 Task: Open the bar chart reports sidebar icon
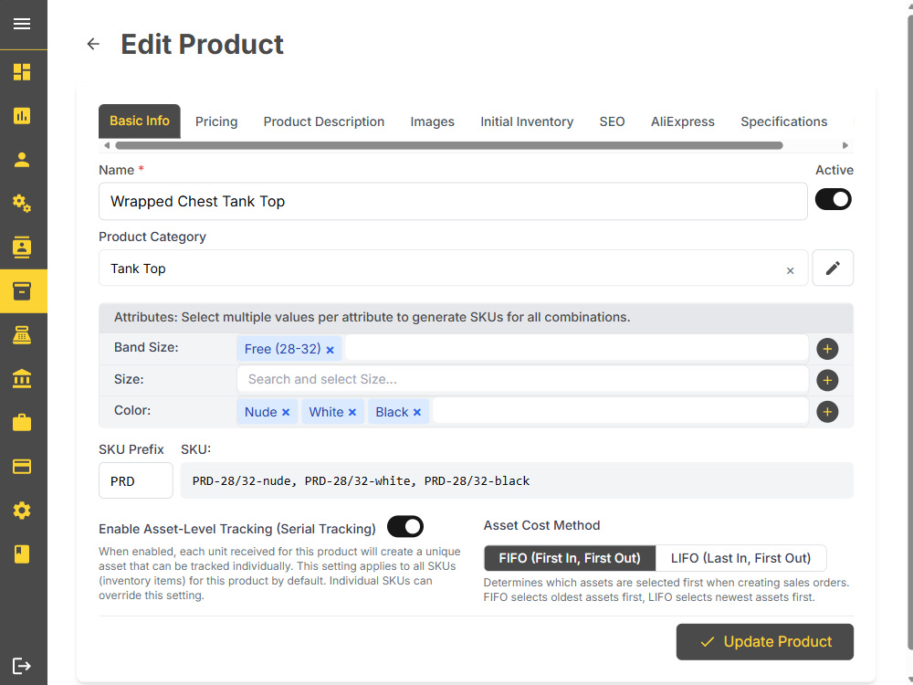click(22, 115)
